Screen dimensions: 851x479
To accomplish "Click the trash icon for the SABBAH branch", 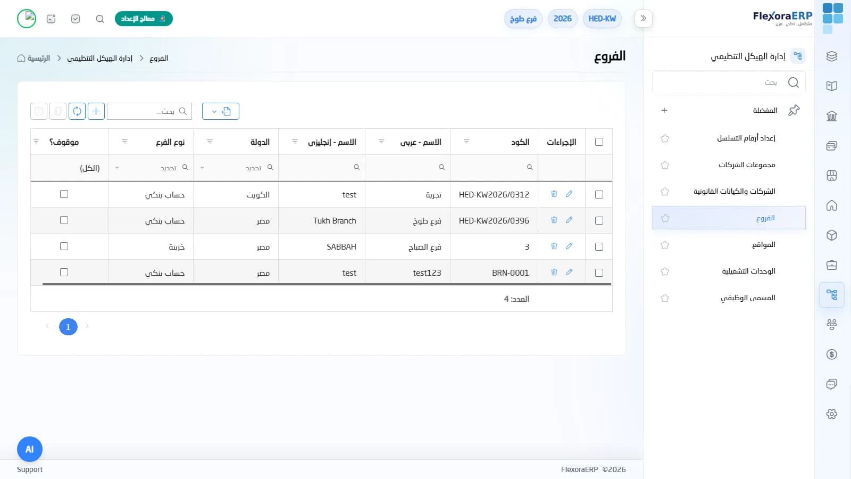I will [x=554, y=246].
